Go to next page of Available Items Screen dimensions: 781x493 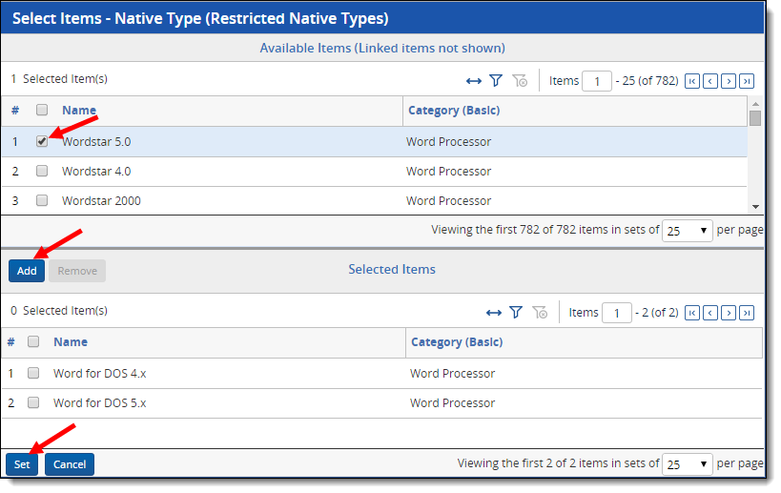[x=729, y=81]
